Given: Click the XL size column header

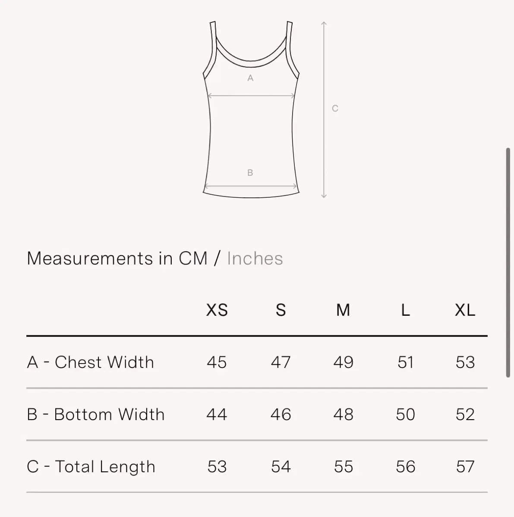Looking at the screenshot, I should pos(465,310).
